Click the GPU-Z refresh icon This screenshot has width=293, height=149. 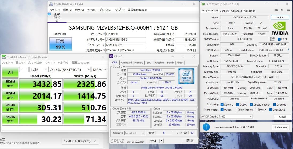point(282,10)
